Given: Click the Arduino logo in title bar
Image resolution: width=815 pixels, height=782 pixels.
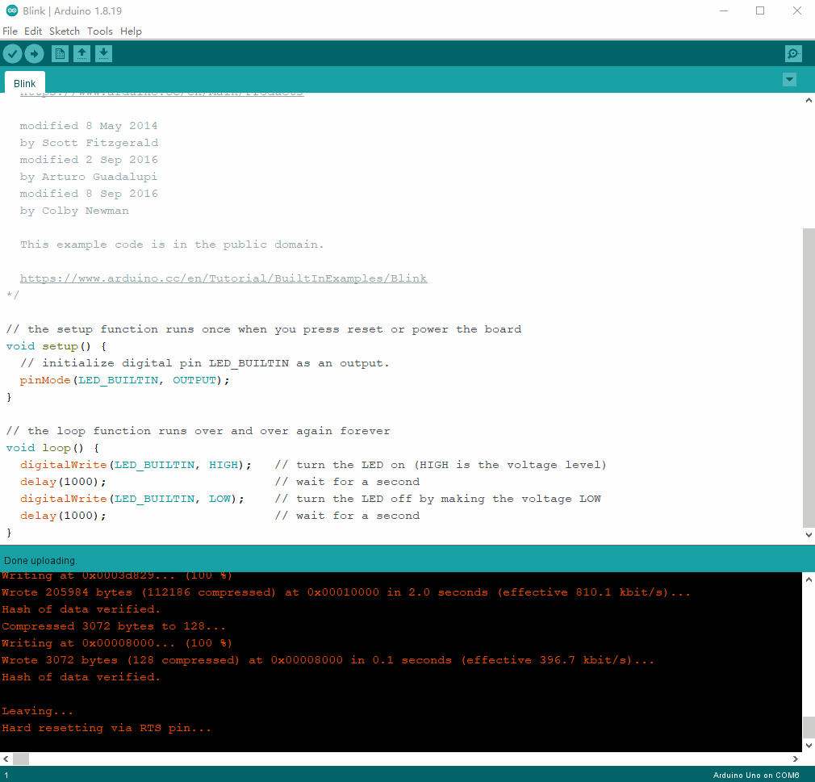Looking at the screenshot, I should 11,10.
